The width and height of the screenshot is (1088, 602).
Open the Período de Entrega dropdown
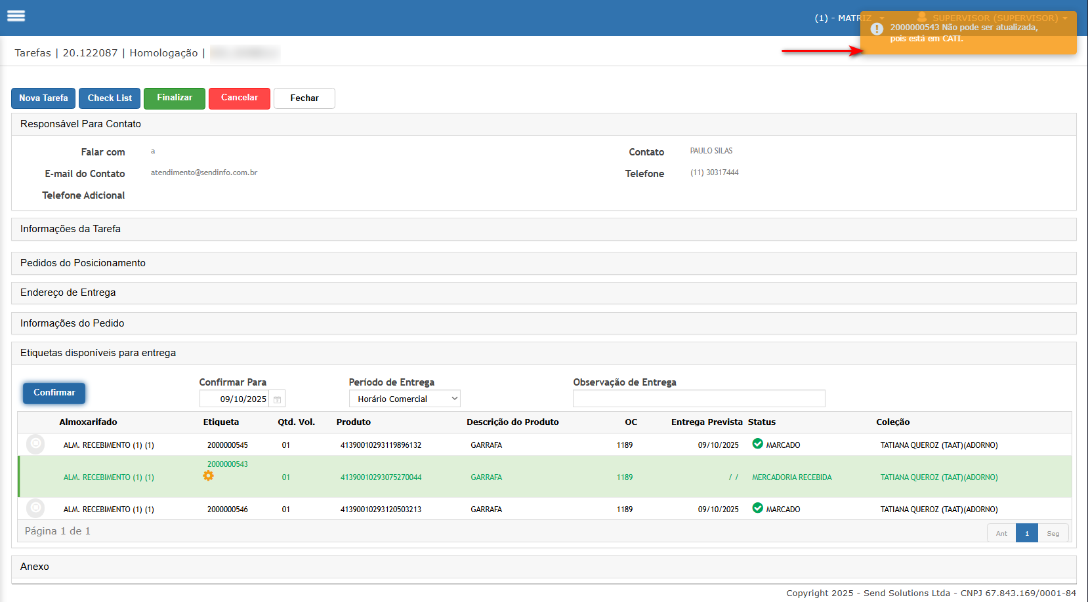pos(404,399)
